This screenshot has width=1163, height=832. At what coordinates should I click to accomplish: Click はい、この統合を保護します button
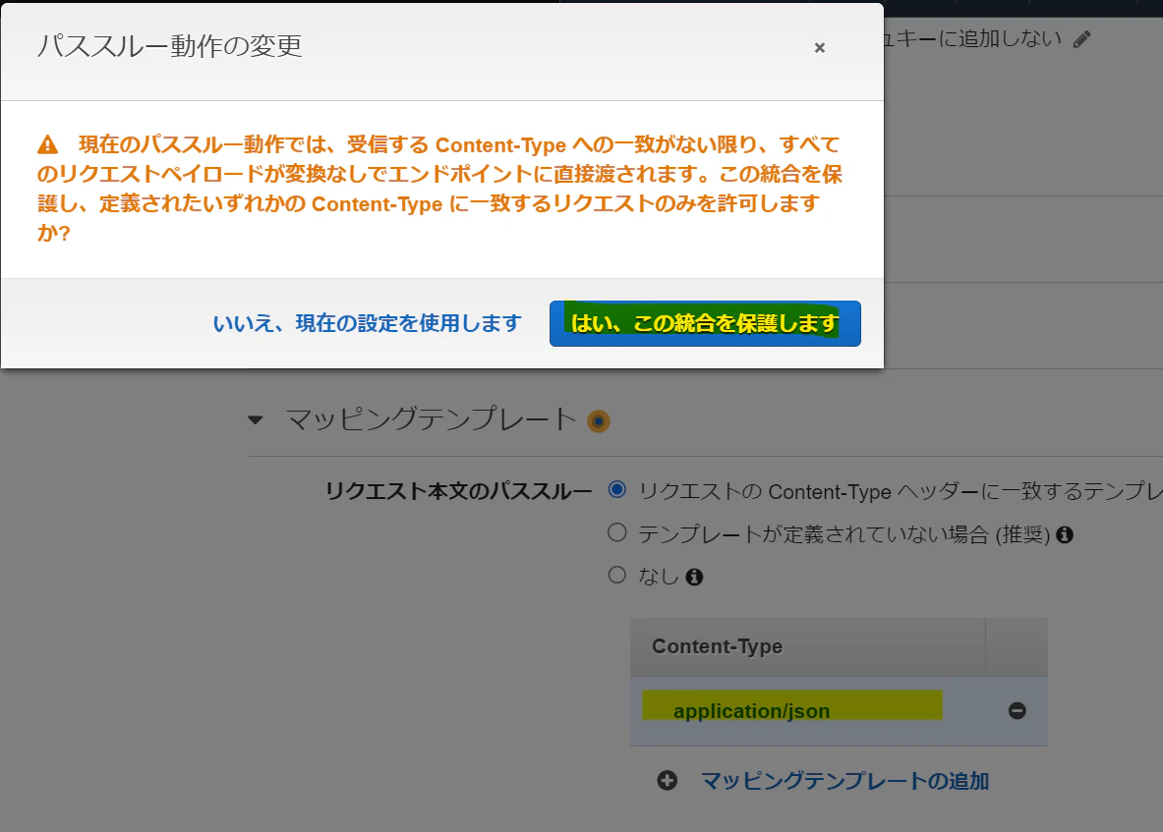705,324
